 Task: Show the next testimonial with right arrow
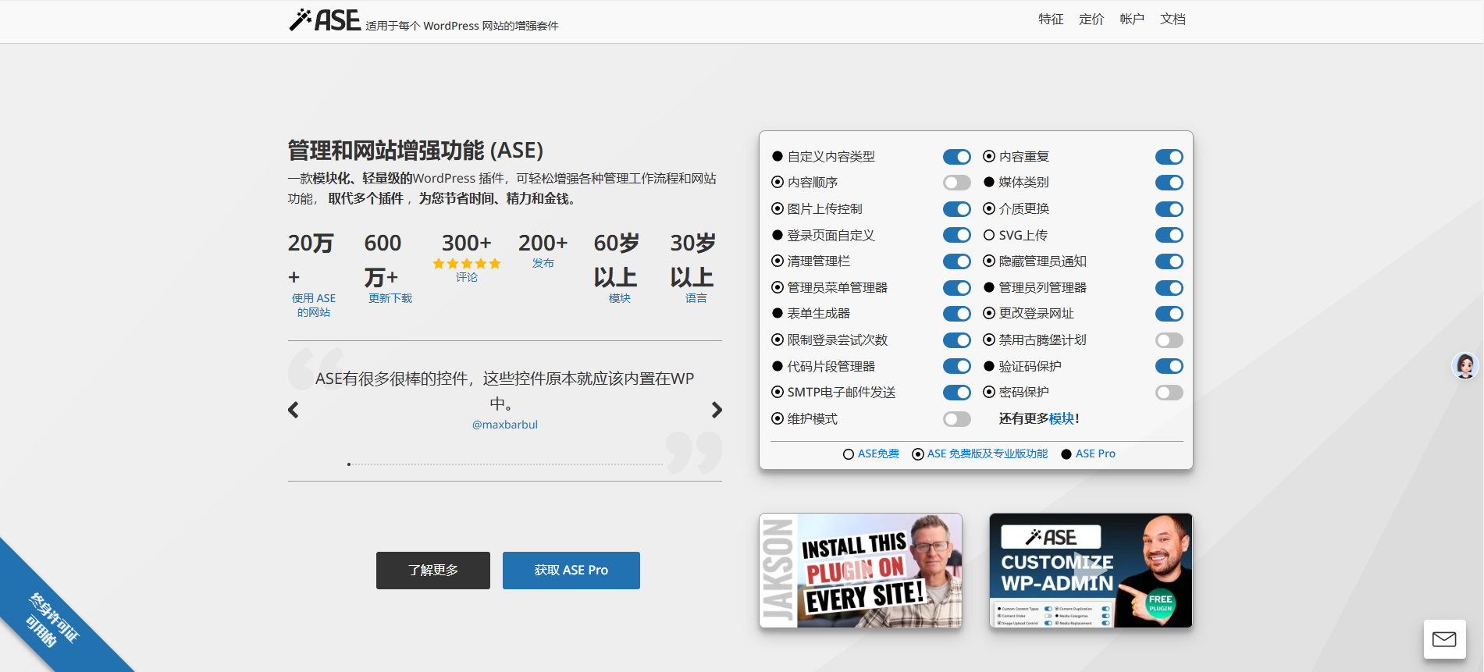pos(717,410)
